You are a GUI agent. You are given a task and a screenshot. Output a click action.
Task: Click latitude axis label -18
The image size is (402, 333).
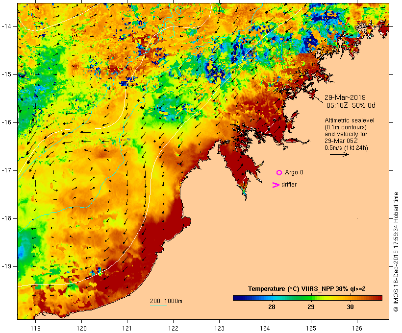point(6,218)
